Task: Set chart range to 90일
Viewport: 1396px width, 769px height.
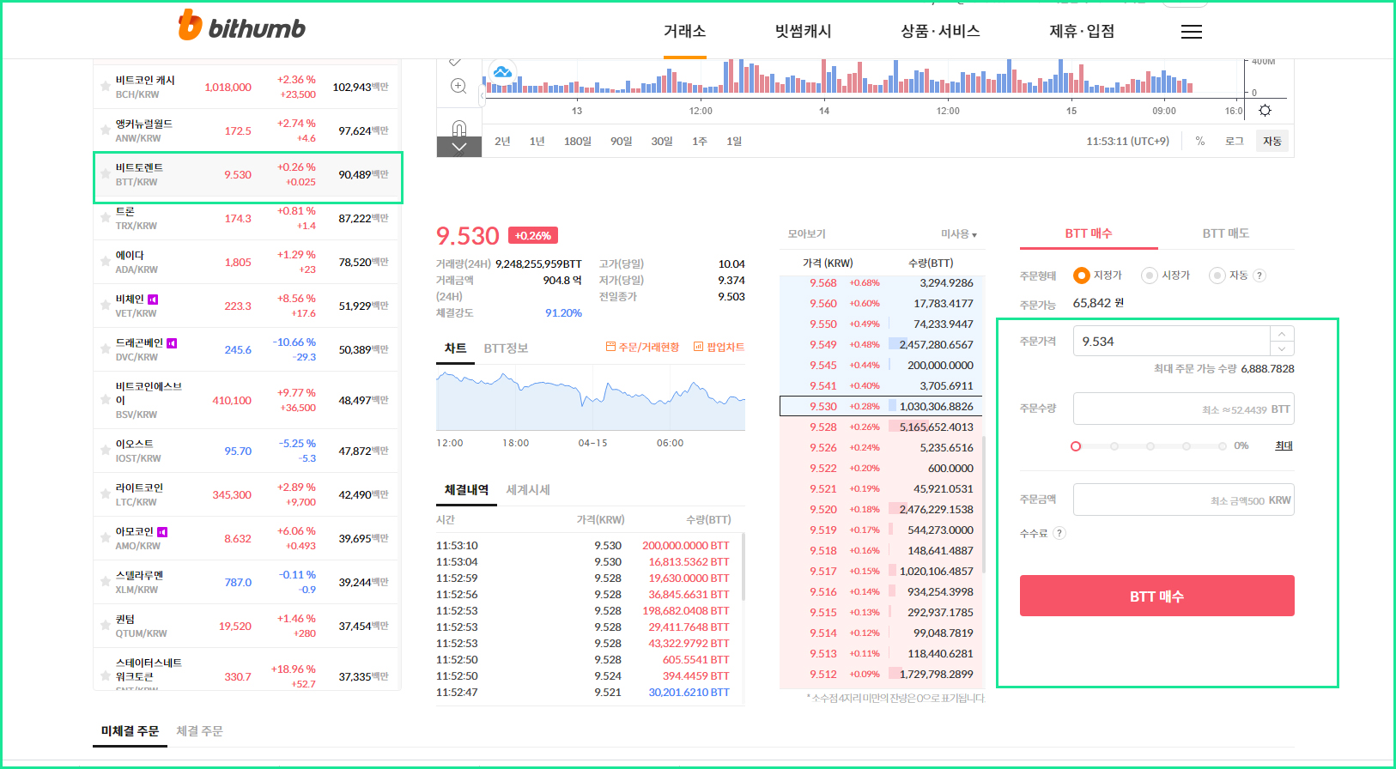Action: tap(621, 141)
